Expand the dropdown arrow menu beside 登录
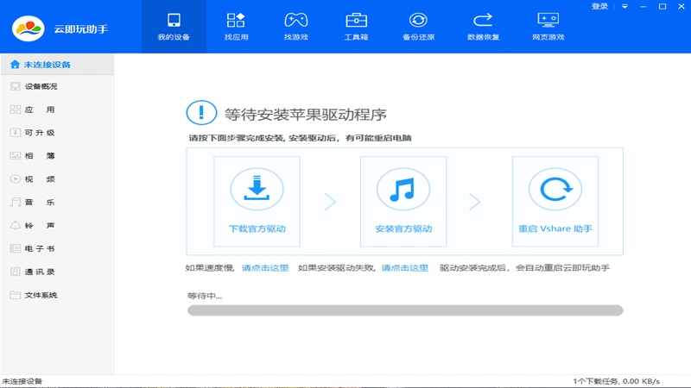 tap(624, 7)
